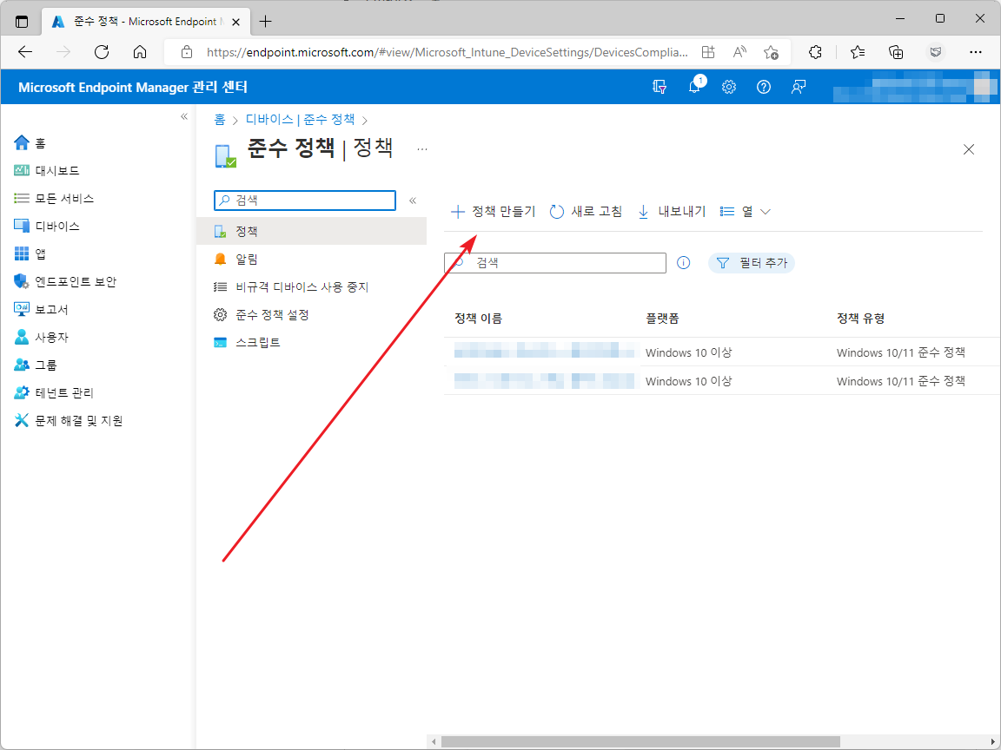1001x750 pixels.
Task: Open the Help question mark icon
Action: [764, 88]
